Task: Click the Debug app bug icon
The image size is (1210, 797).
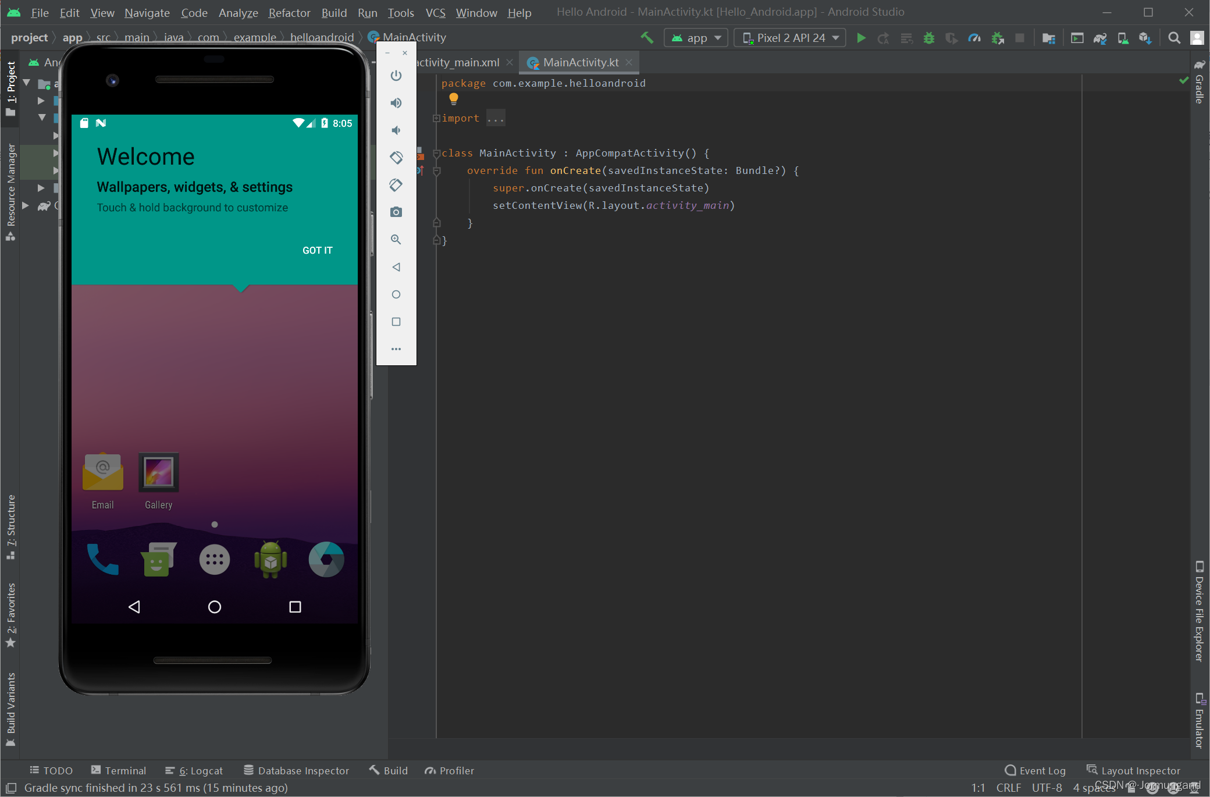Action: 929,38
